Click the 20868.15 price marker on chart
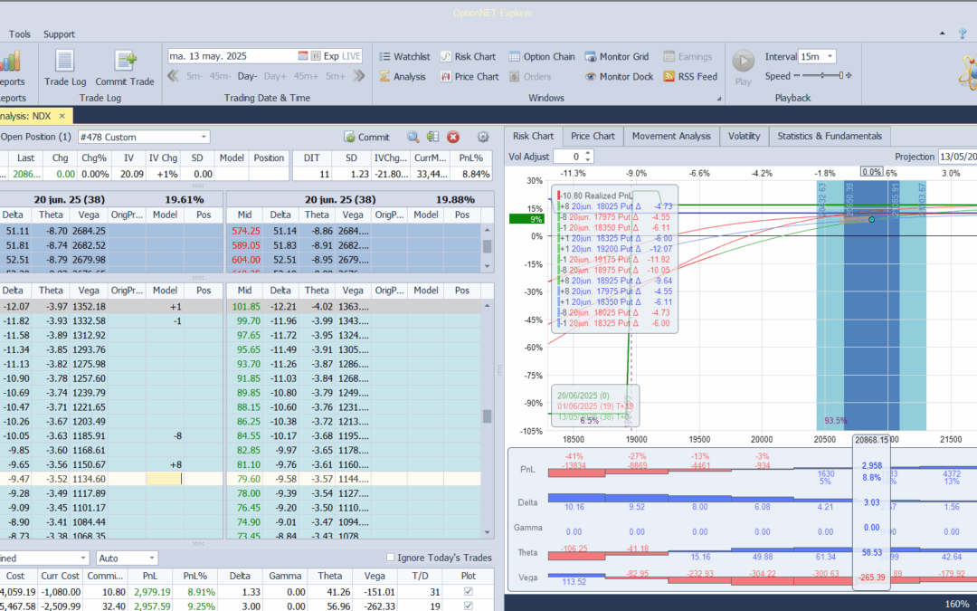This screenshot has height=611, width=977. pos(871,440)
